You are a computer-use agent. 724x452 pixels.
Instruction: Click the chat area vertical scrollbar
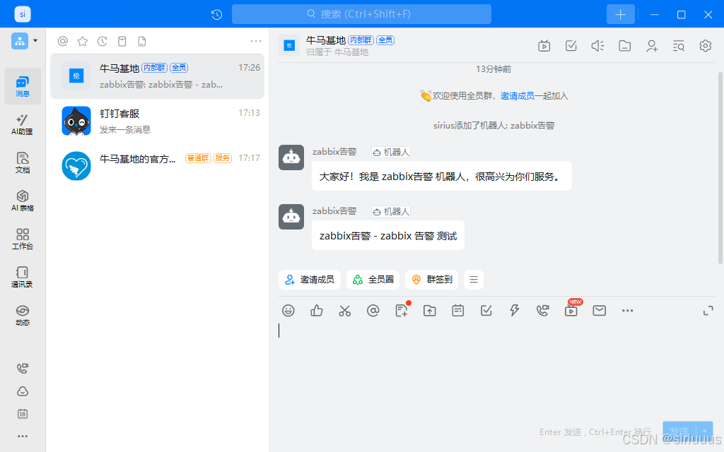pos(720,168)
